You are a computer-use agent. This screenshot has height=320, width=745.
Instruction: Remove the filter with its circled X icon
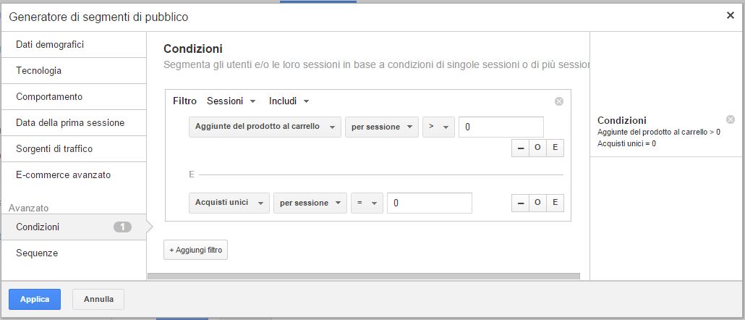pyautogui.click(x=559, y=101)
